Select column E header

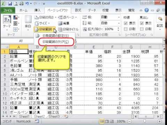94,47
